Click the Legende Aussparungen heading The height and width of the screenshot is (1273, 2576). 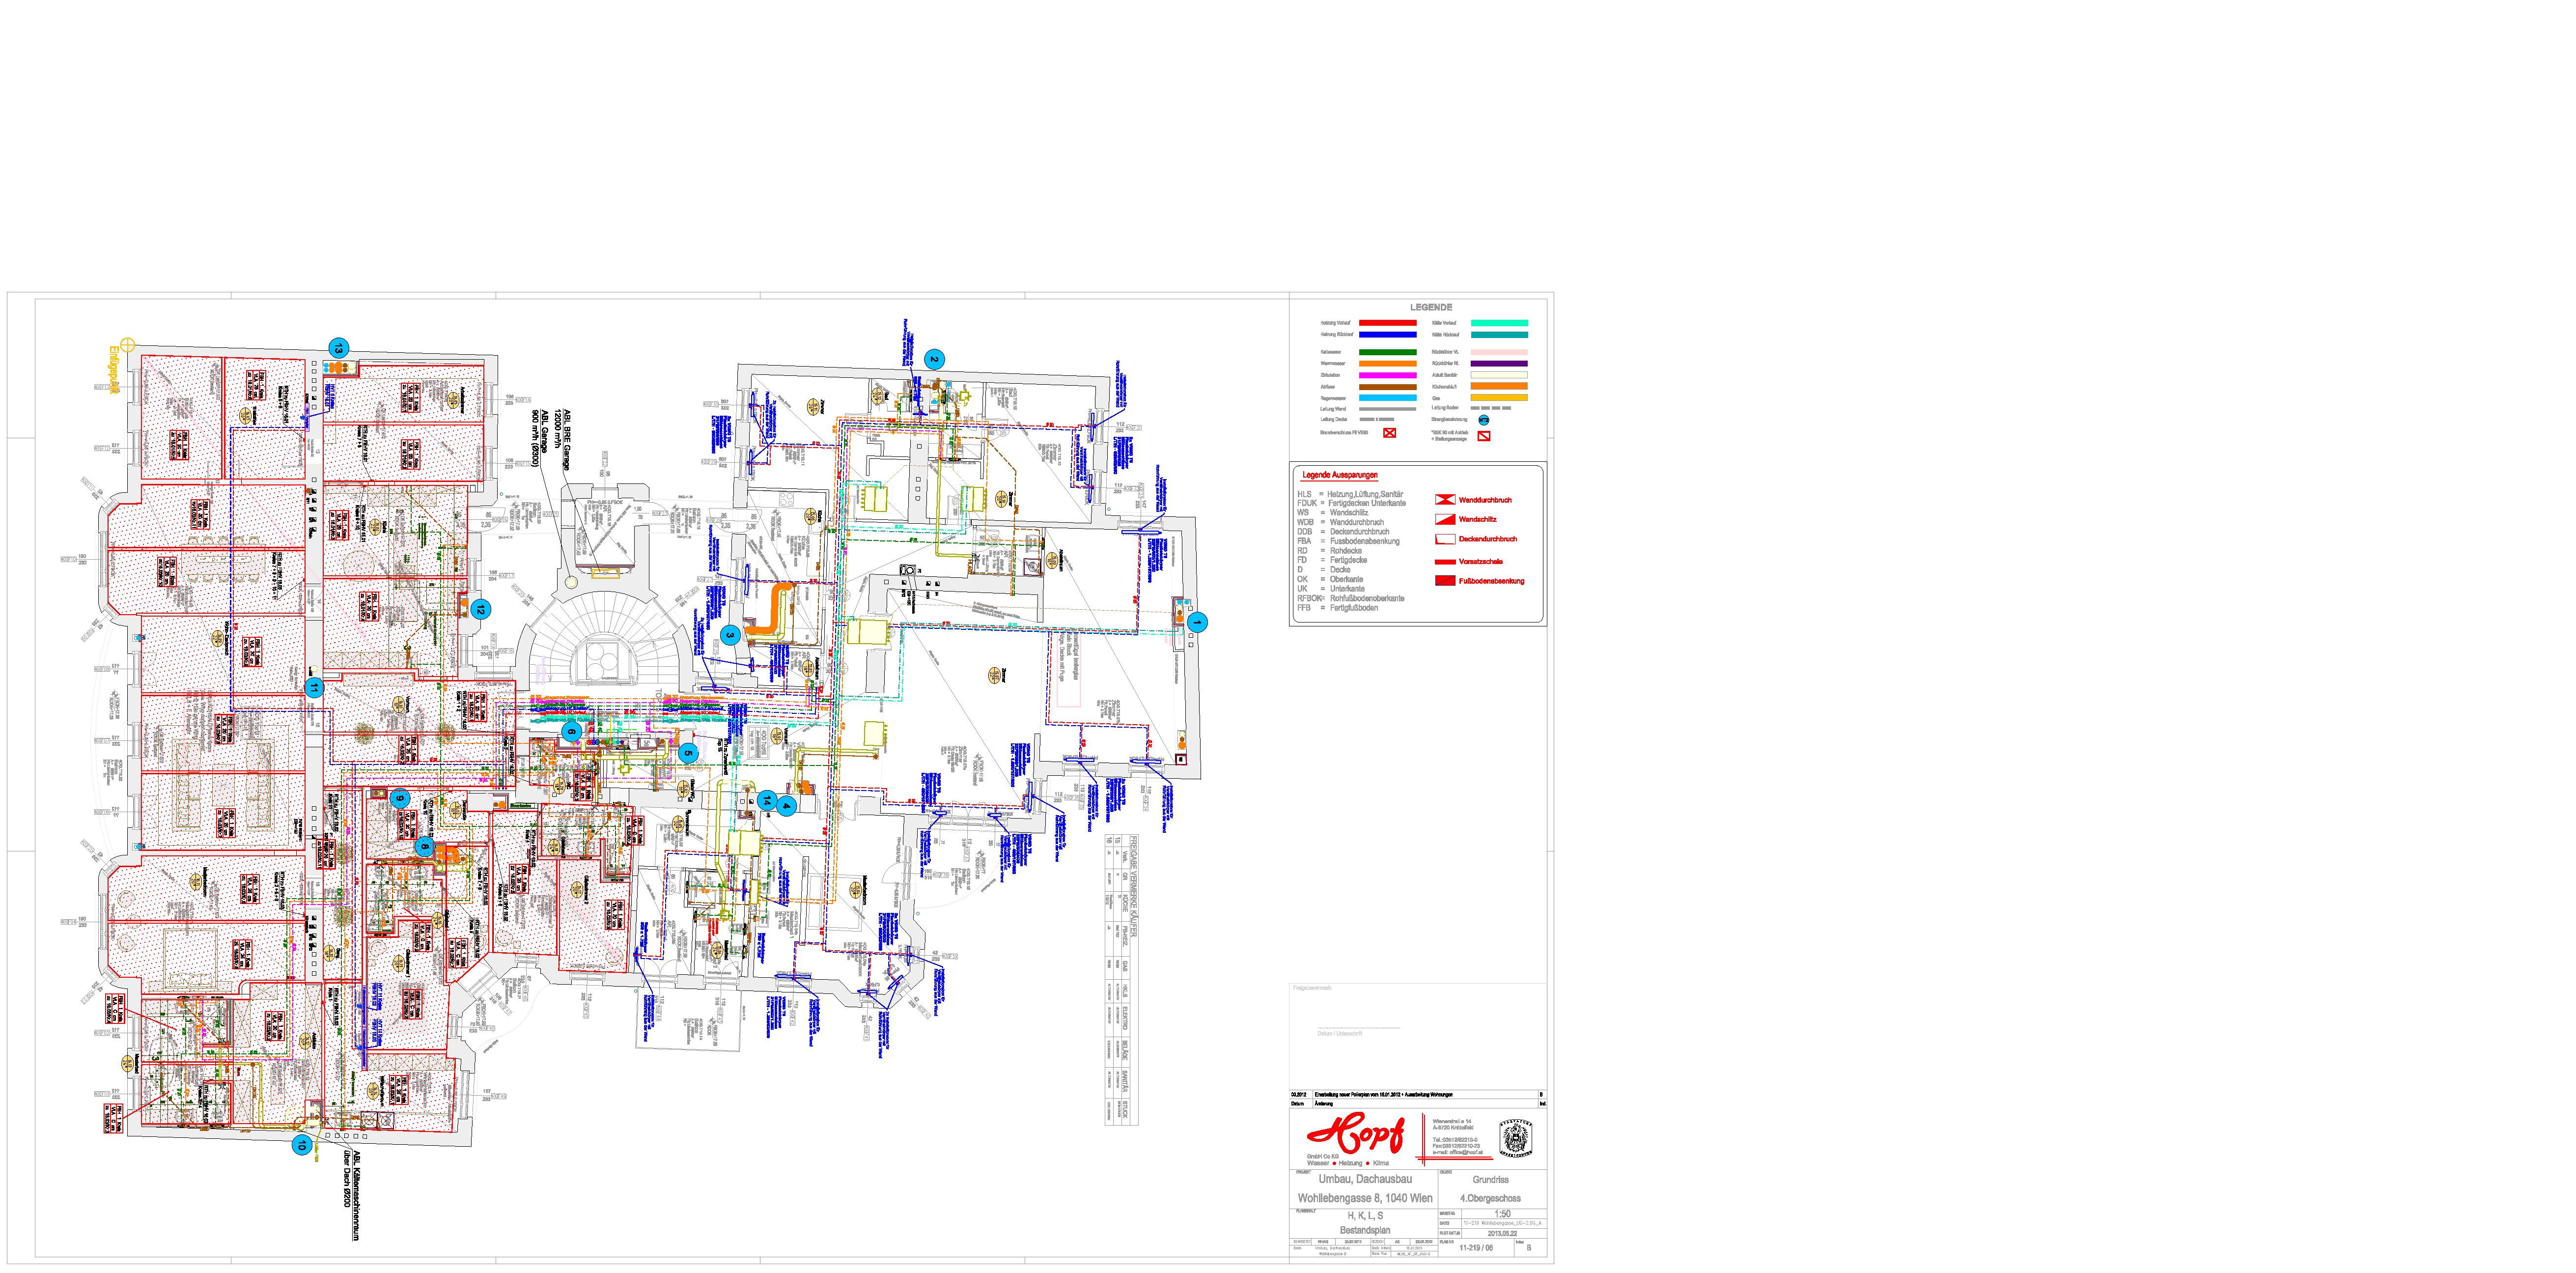(x=1339, y=475)
